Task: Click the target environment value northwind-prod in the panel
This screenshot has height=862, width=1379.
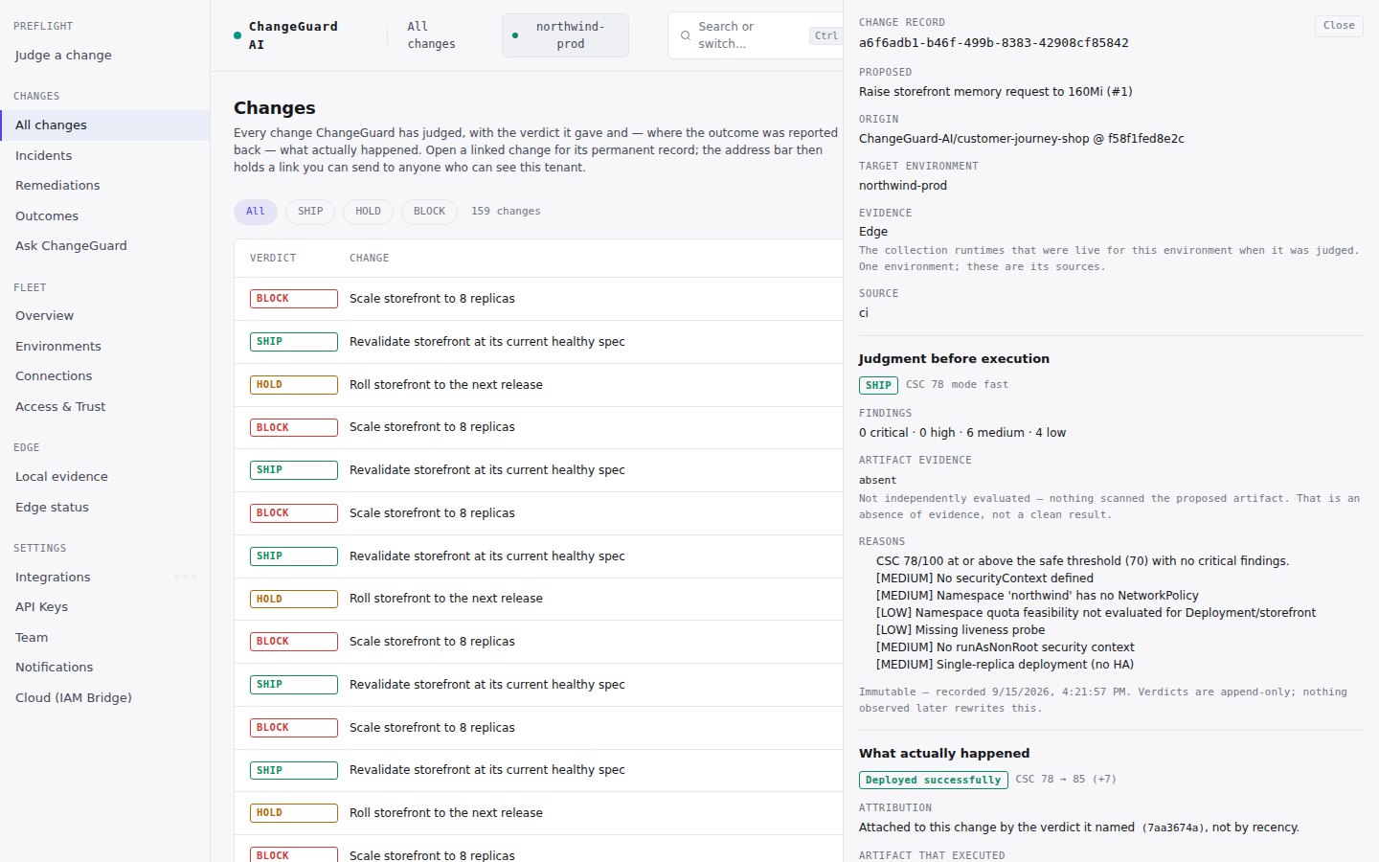Action: click(x=902, y=186)
